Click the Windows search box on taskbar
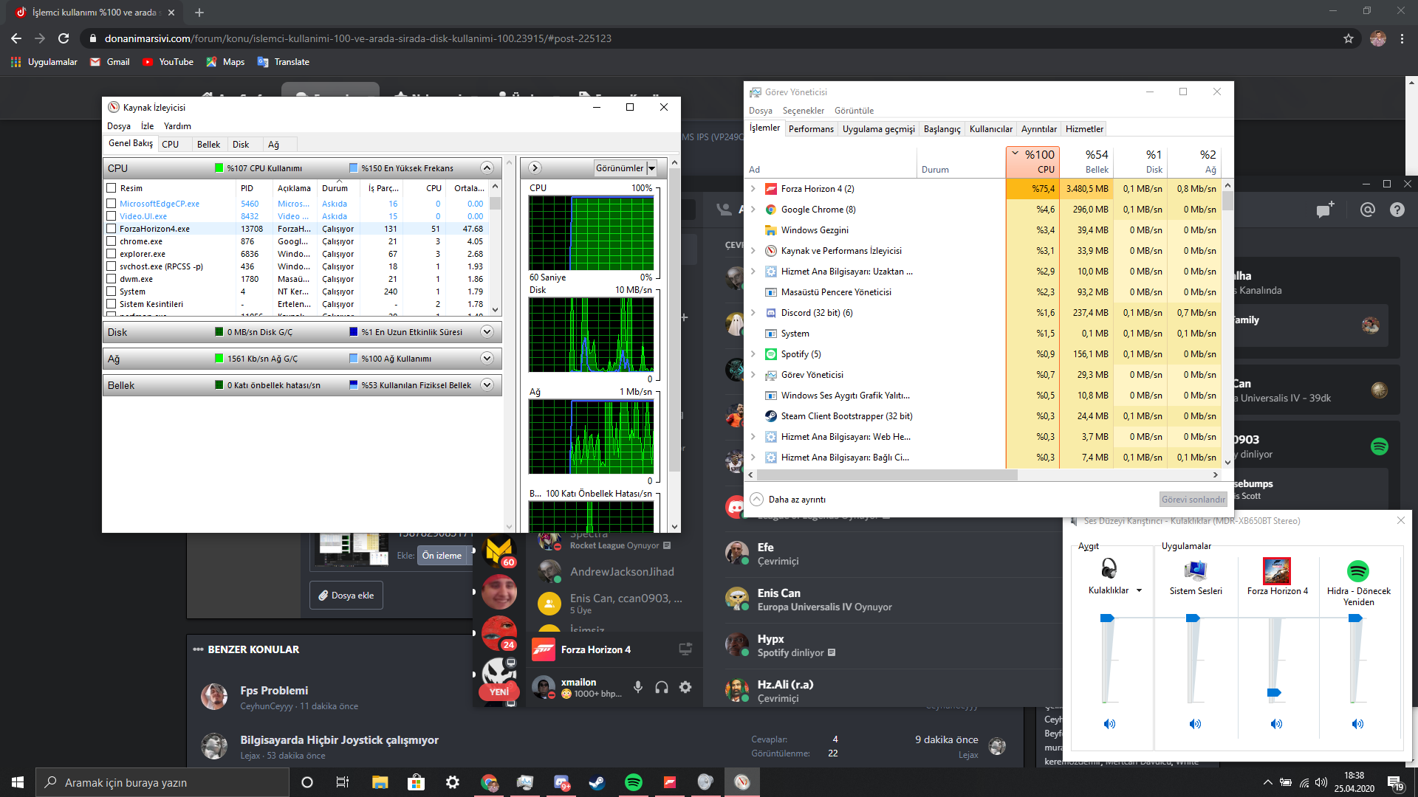Image resolution: width=1418 pixels, height=797 pixels. 162,782
